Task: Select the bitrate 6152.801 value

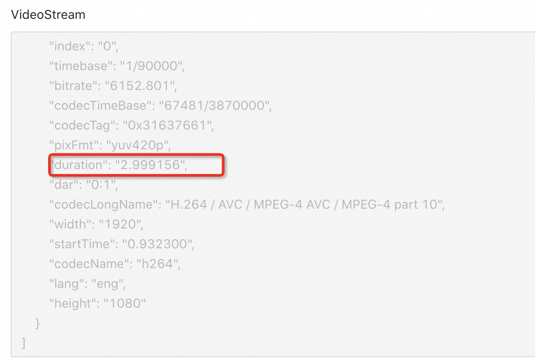Action: [x=139, y=85]
